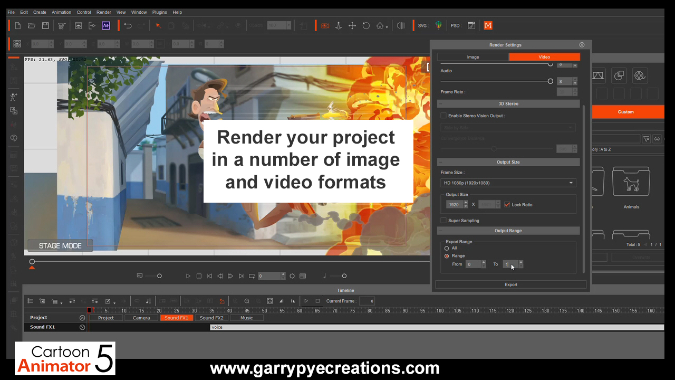
Task: Adjust the music volume slider knob
Action: [344, 276]
